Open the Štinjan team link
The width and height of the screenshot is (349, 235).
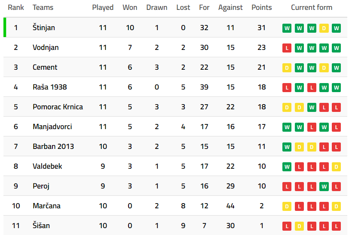(44, 28)
